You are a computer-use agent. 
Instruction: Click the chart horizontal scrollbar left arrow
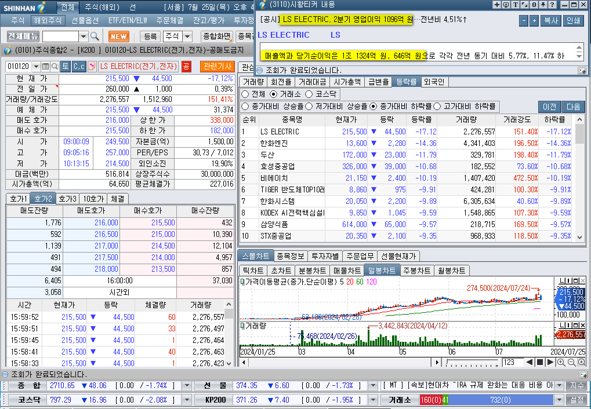pyautogui.click(x=244, y=362)
